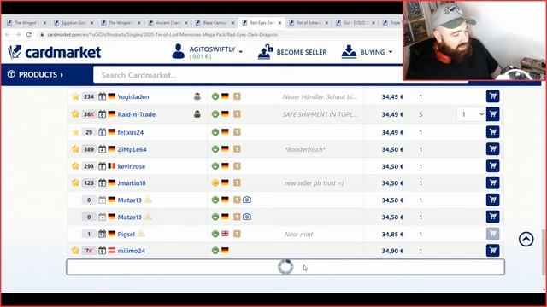Screen dimensions: 547x307
Task: Click comment 'new seller pls trust =)'
Action: pos(314,183)
